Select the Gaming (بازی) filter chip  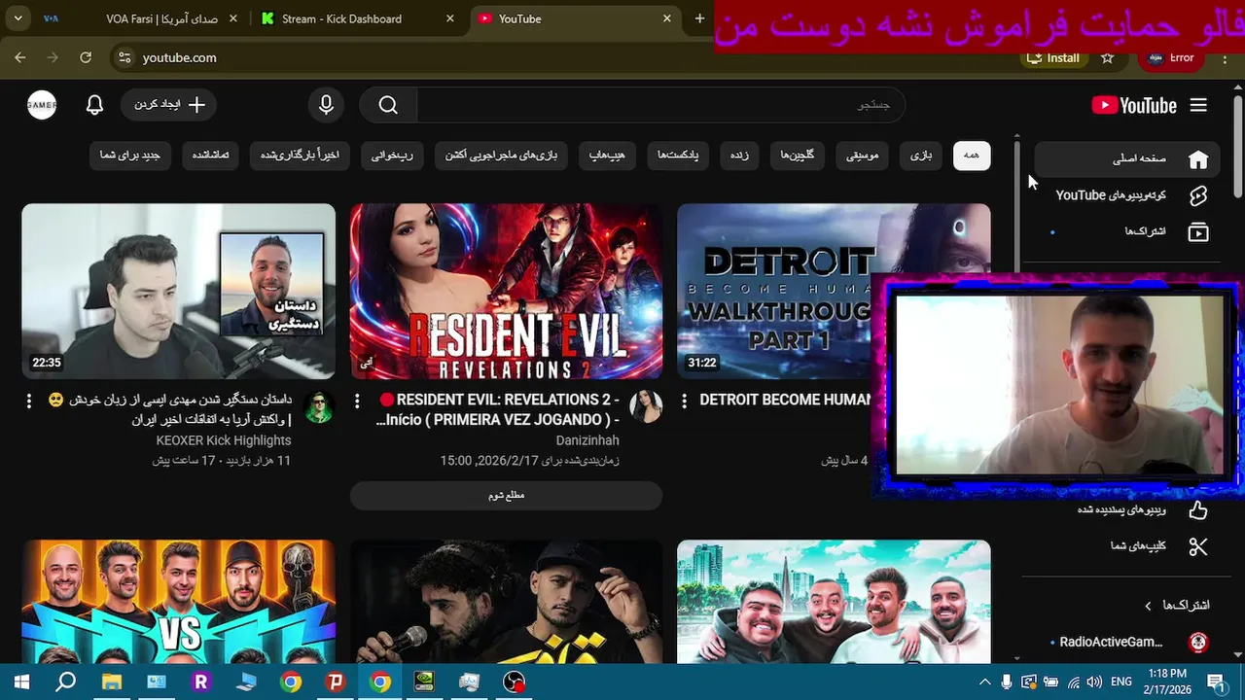(920, 156)
